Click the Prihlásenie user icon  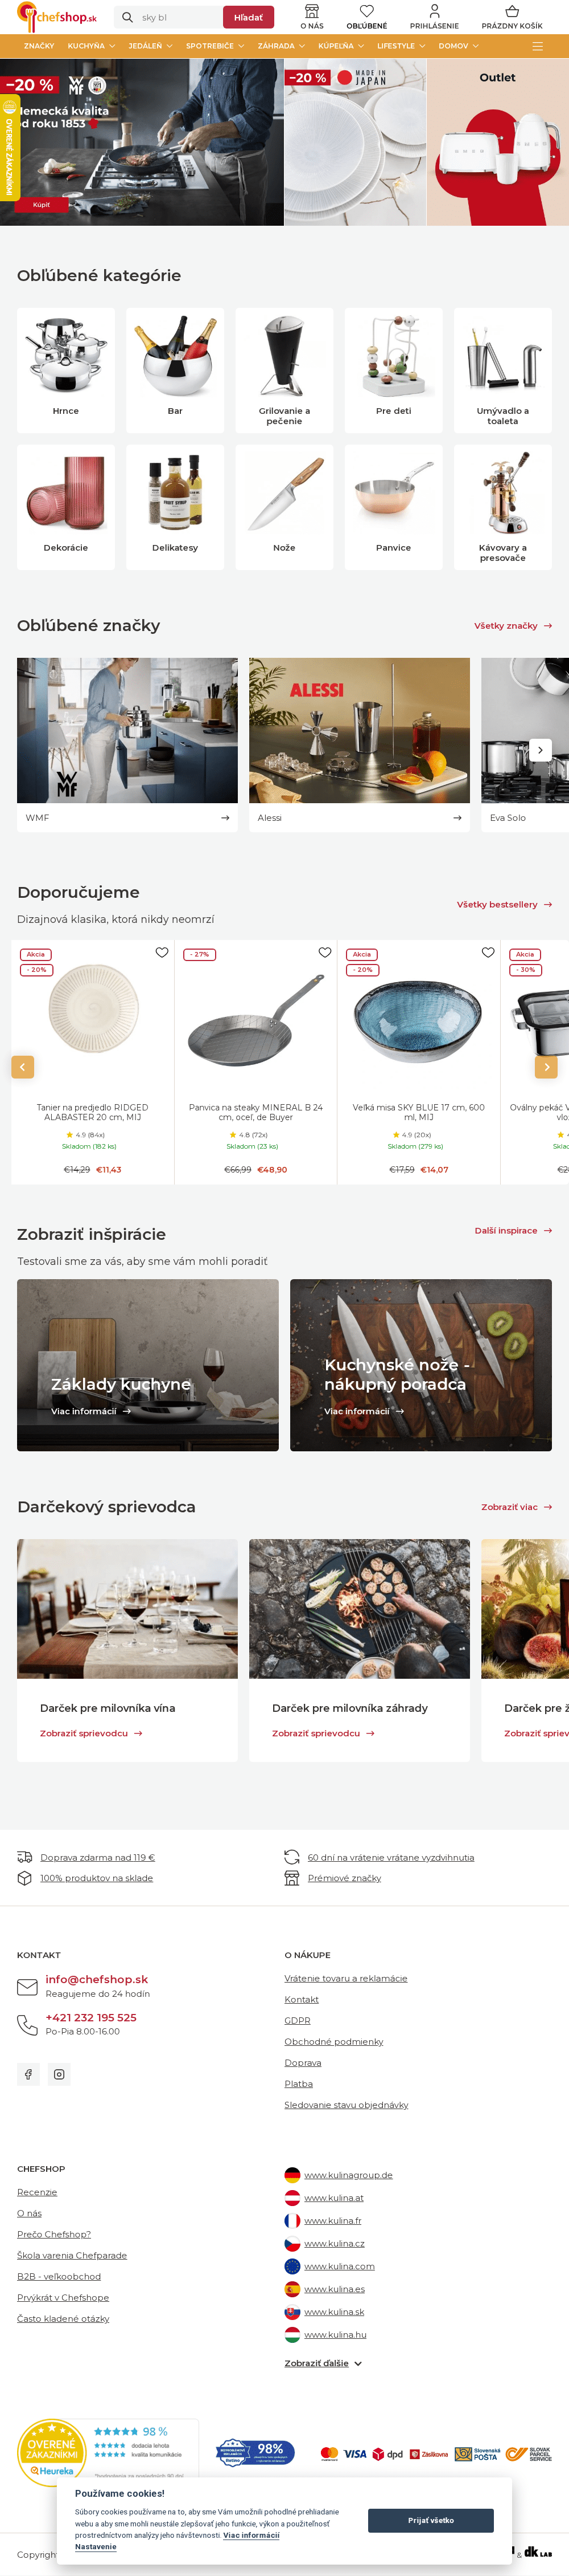pyautogui.click(x=434, y=11)
